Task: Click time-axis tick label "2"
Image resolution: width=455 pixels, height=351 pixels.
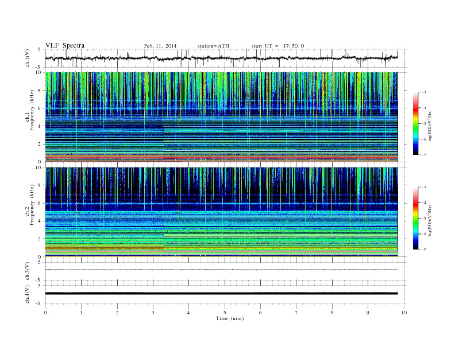Action: click(x=117, y=313)
